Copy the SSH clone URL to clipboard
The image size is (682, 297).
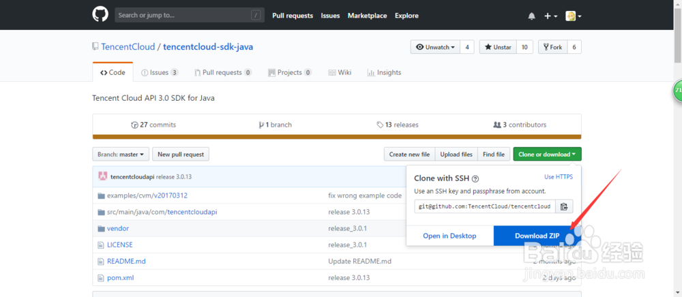(563, 206)
